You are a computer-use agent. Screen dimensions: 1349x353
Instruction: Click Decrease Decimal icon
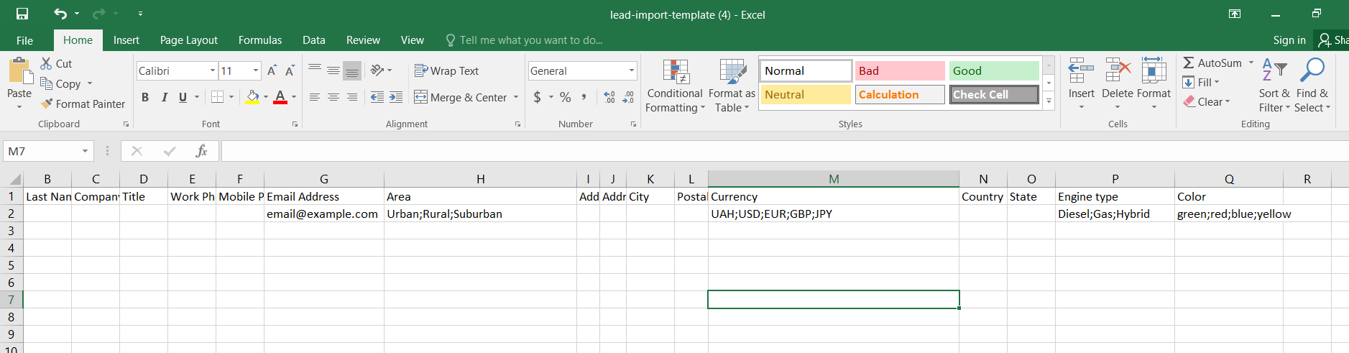(629, 97)
